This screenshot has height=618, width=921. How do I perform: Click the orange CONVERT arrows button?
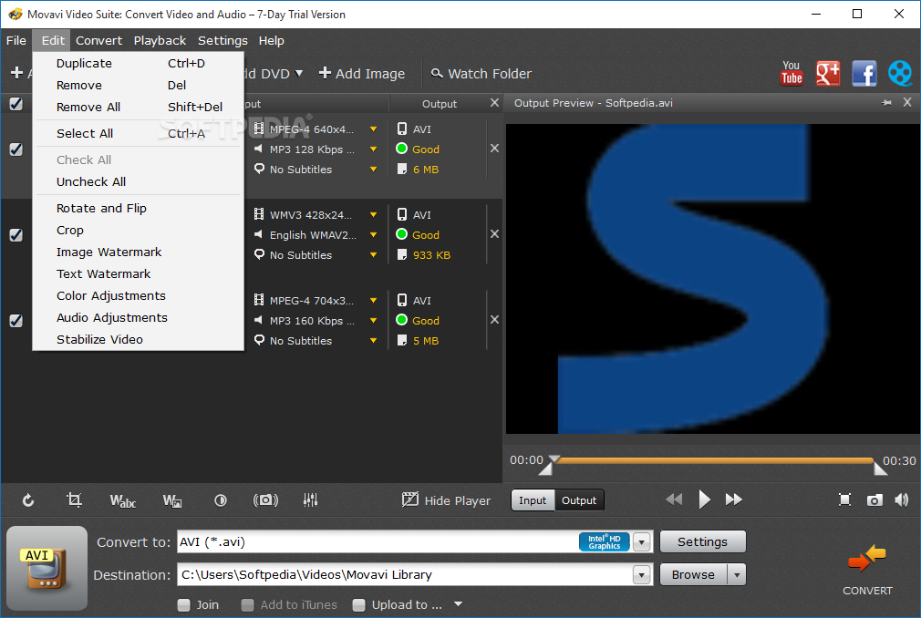tap(867, 559)
